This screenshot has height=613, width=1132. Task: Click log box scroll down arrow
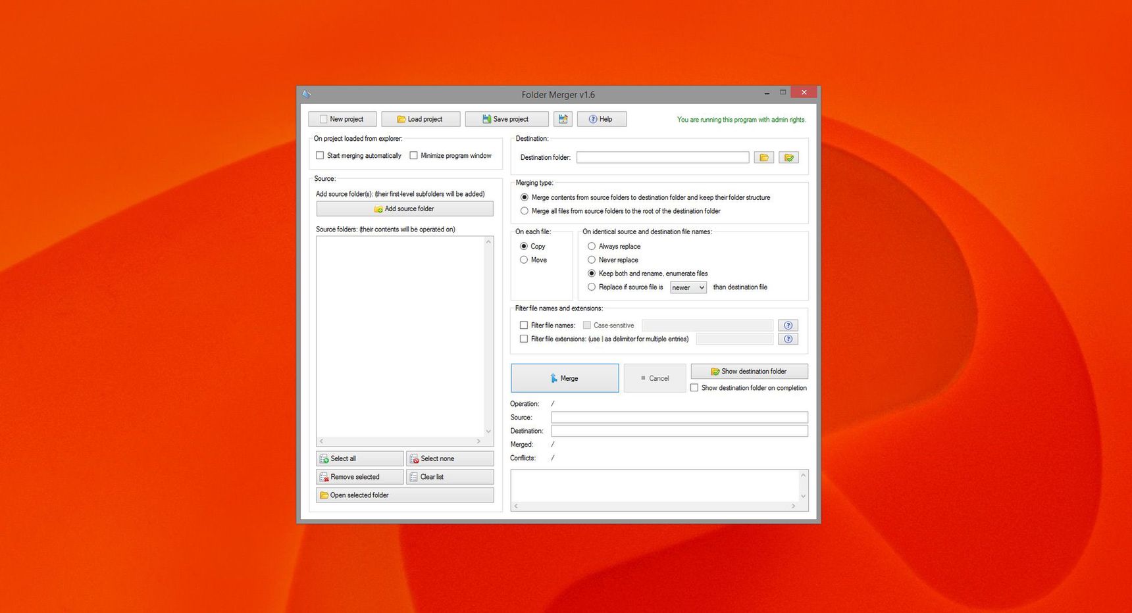tap(803, 497)
